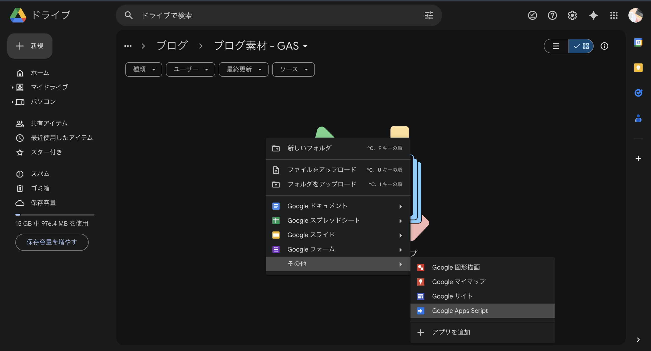651x351 pixels.
Task: Hide the side panel with the arrow
Action: coord(638,340)
